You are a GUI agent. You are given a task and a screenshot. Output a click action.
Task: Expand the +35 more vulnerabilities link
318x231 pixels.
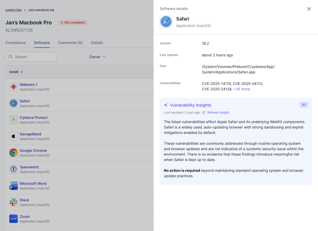242,89
